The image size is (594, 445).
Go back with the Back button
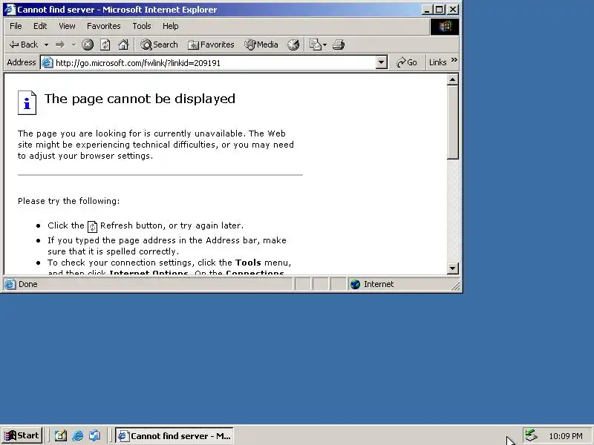coord(24,44)
